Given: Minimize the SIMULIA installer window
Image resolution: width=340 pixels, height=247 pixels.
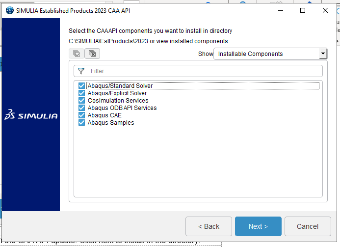Looking at the screenshot, I should [281, 10].
